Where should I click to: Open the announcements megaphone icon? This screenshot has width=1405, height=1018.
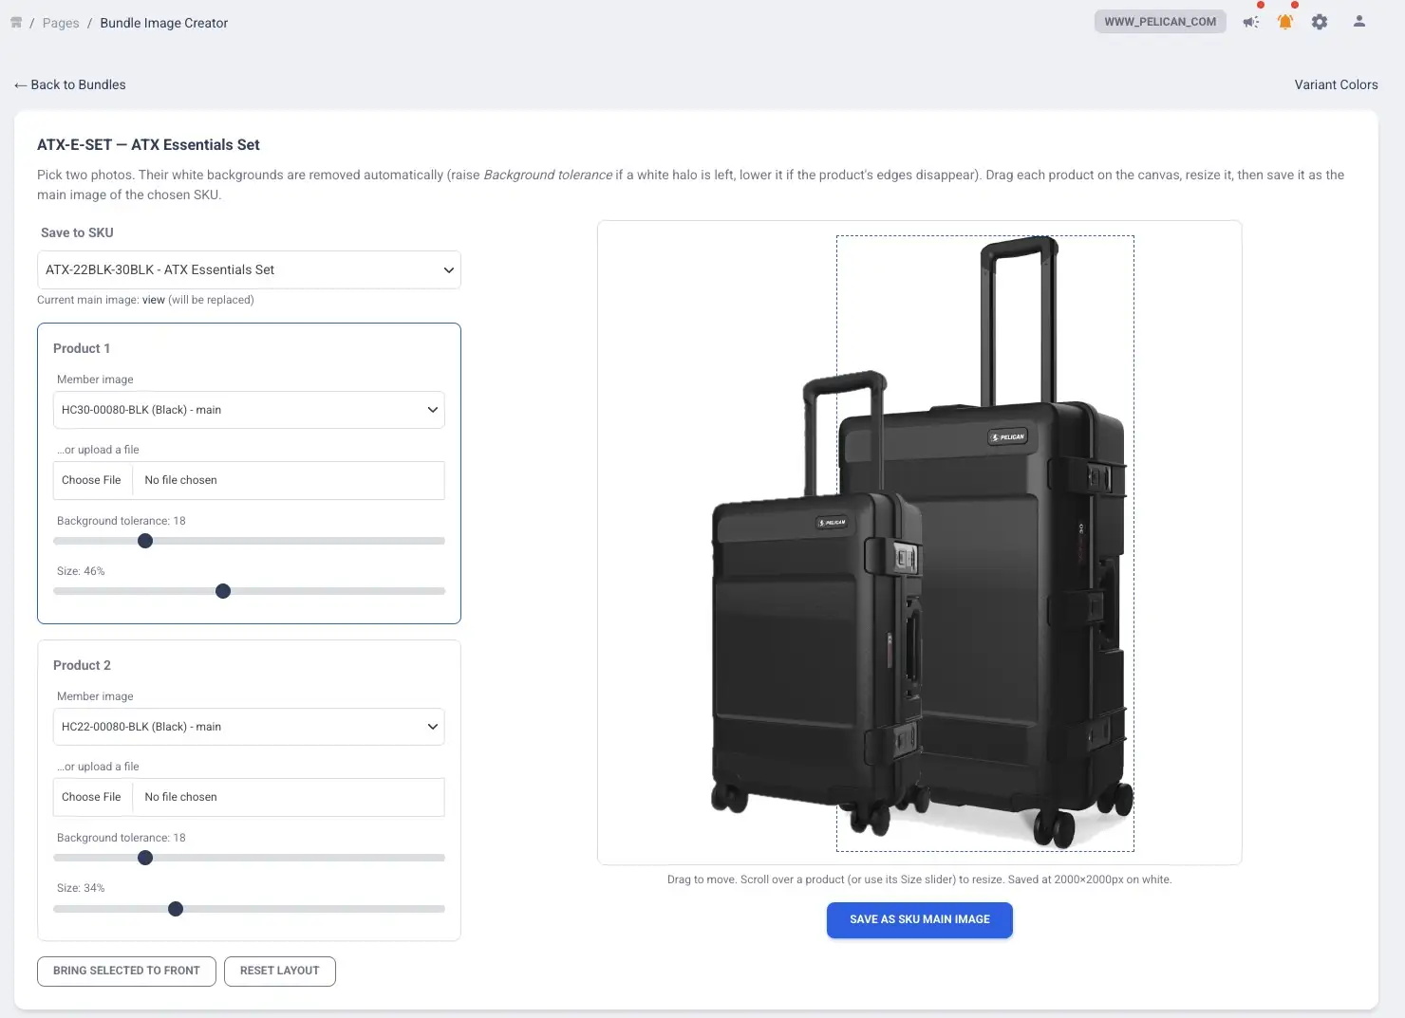(x=1251, y=22)
